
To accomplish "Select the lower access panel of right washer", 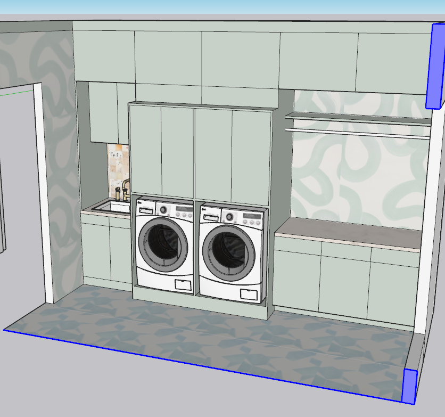I will click(249, 294).
